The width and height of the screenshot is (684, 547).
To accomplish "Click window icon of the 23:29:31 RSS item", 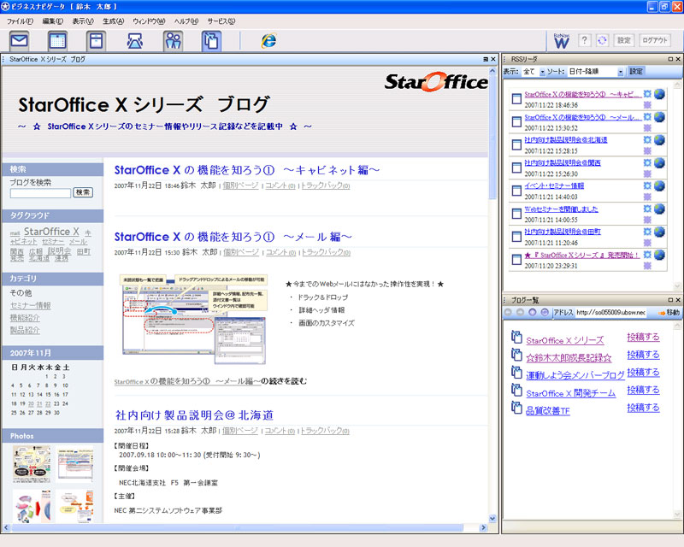I will click(516, 260).
